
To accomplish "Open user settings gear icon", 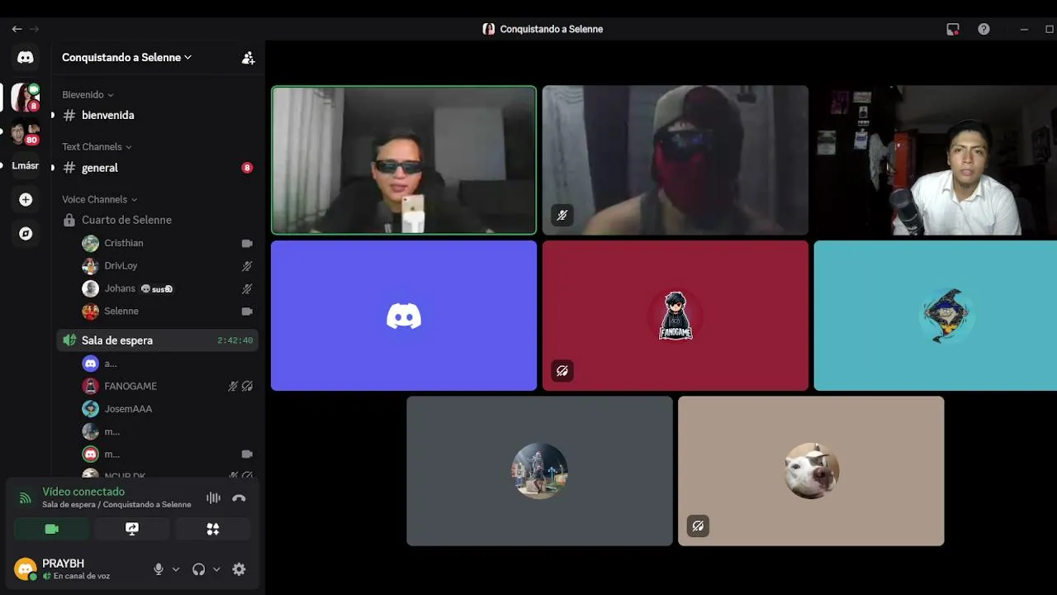I will pyautogui.click(x=239, y=569).
